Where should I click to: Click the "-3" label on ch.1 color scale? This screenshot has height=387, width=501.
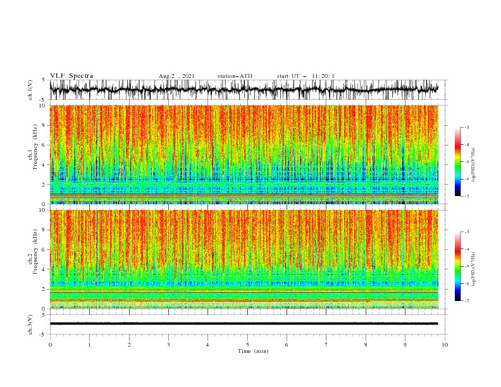click(467, 127)
